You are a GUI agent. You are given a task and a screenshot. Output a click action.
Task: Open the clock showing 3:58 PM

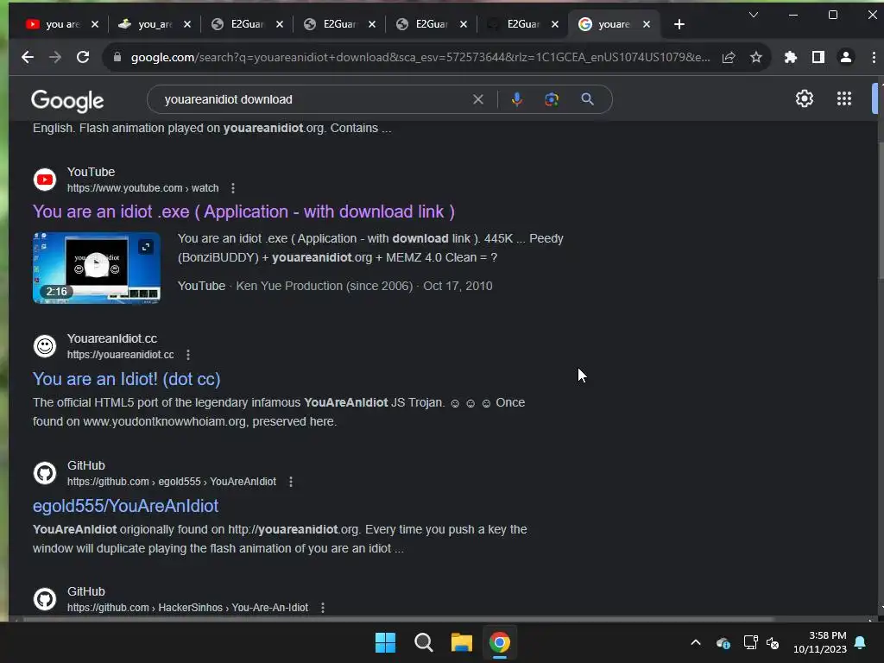point(820,642)
